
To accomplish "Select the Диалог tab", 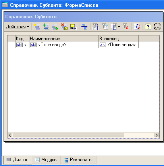I will pos(17,160).
